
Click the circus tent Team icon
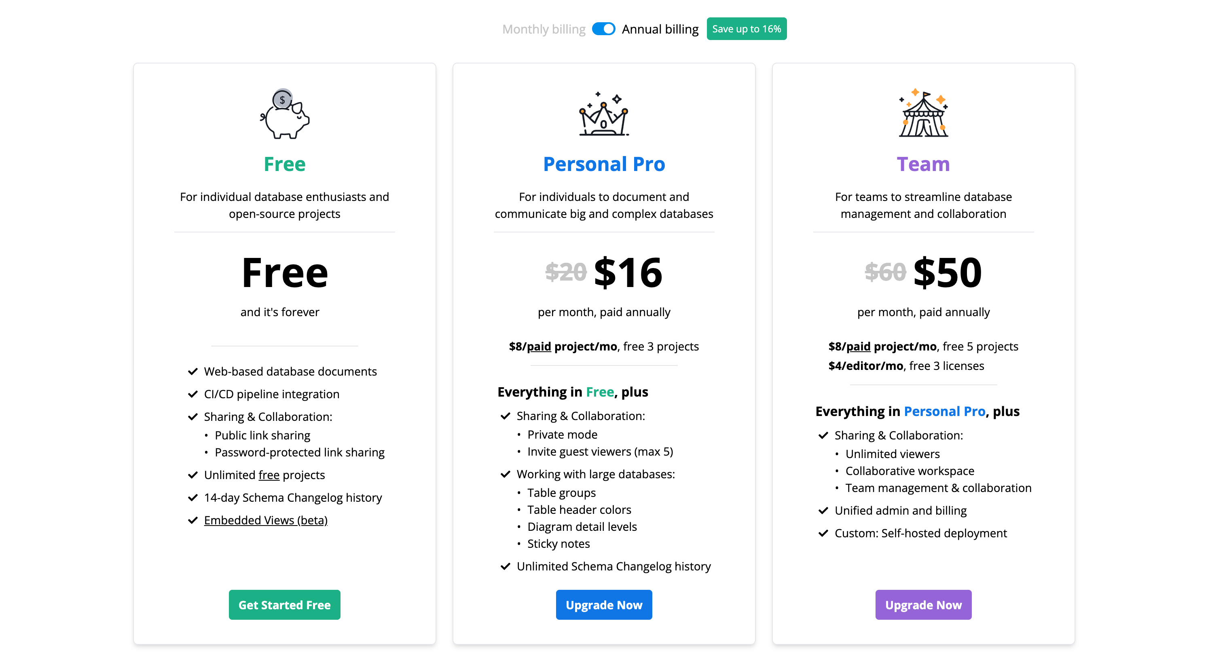(x=923, y=114)
